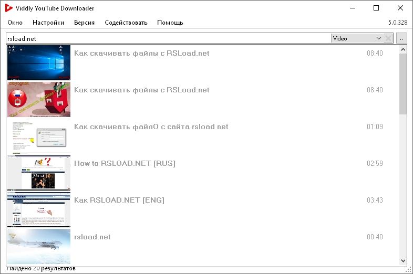Screen dimensions: 413x274
Task: Select the Как RSLOAD.NET [ENG] thumbnail
Action: tap(39, 209)
